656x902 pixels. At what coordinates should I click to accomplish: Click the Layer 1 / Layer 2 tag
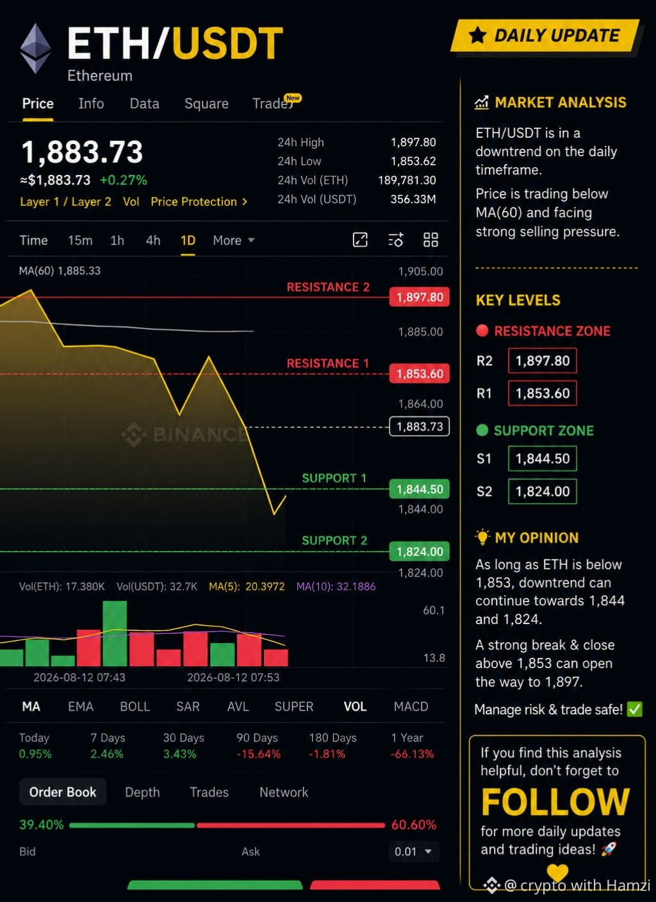point(65,202)
